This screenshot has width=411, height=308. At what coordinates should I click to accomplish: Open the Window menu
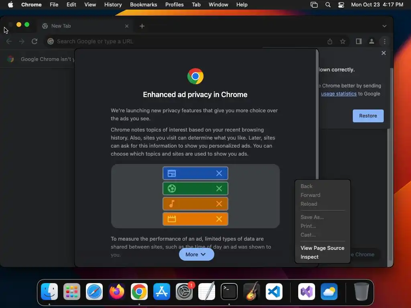pos(218,4)
